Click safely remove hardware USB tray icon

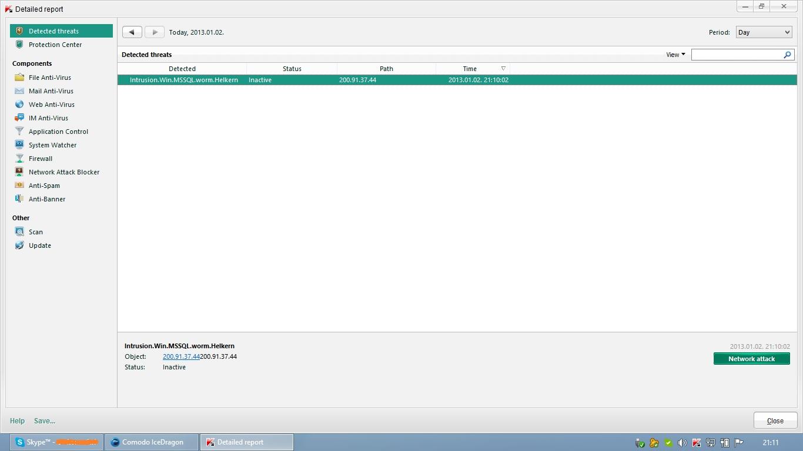point(640,443)
